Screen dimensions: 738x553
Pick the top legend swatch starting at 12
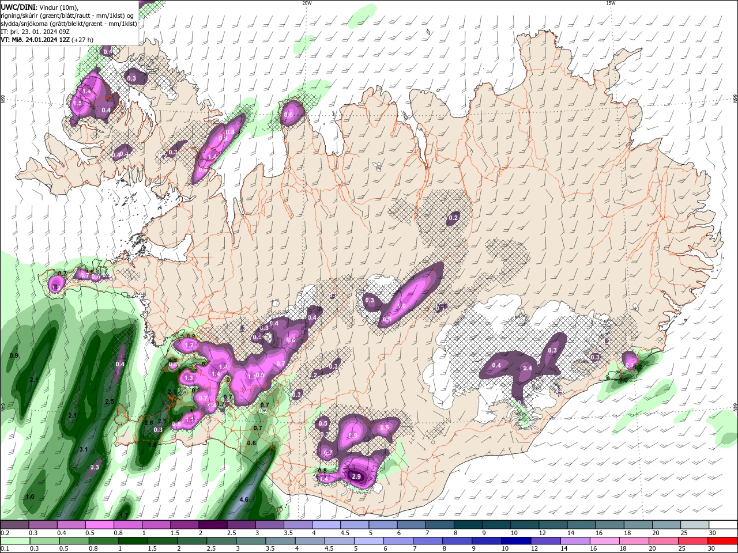tap(553, 525)
